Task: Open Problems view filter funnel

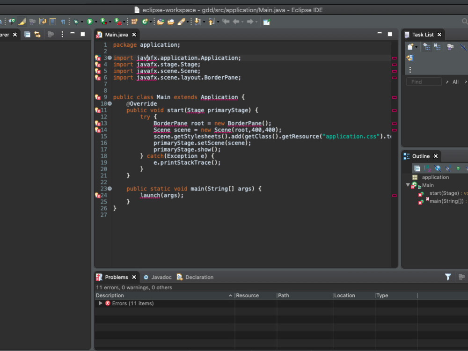Action: click(448, 277)
